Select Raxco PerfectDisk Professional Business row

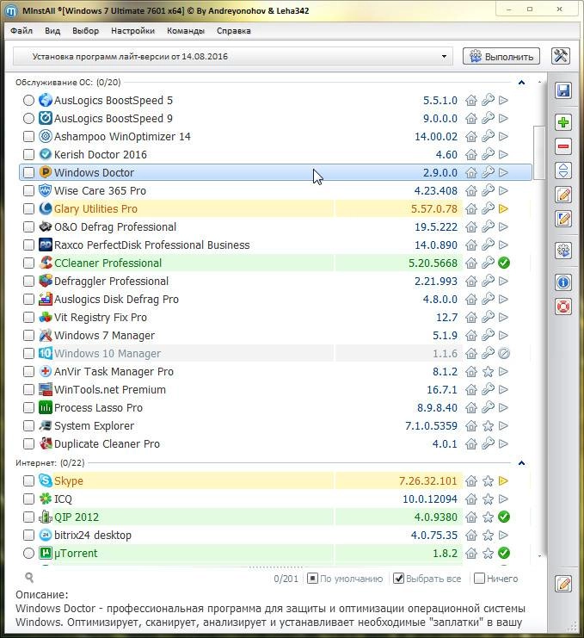[275, 245]
